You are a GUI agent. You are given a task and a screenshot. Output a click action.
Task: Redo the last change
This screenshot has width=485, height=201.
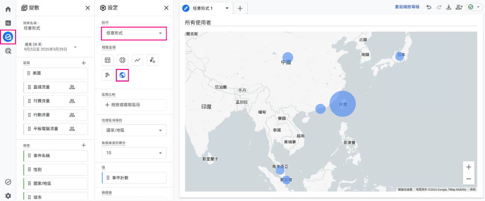pos(438,7)
